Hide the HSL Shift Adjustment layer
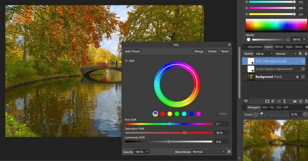308x161 pixels. pyautogui.click(x=303, y=61)
